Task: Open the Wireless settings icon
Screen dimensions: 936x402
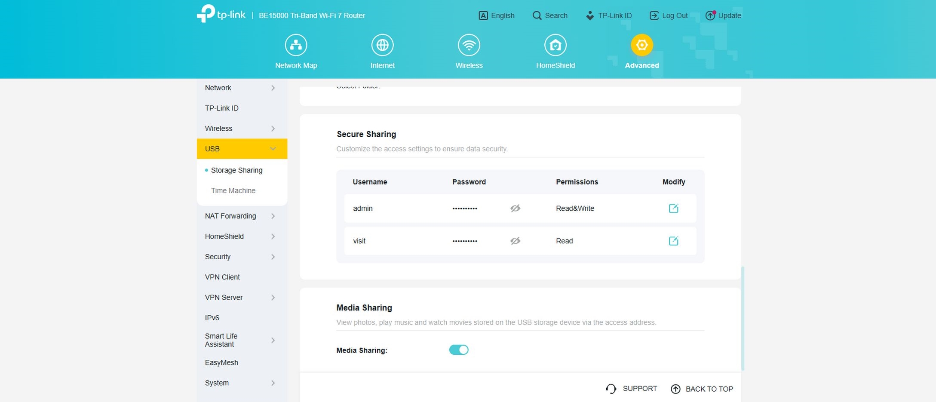Action: pyautogui.click(x=469, y=45)
